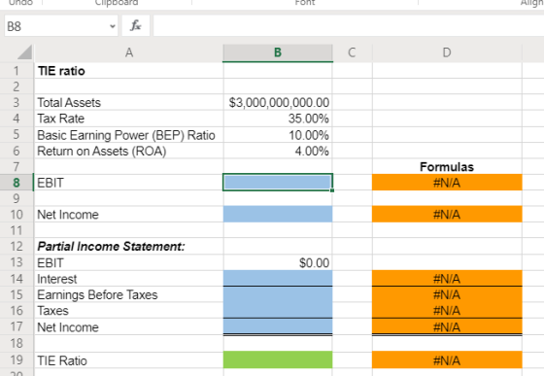Select the 4.00% ROA value cell

pos(278,152)
